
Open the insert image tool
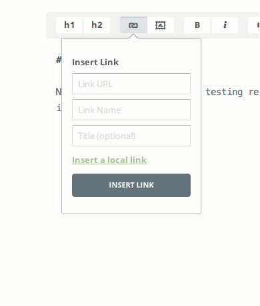click(x=161, y=25)
